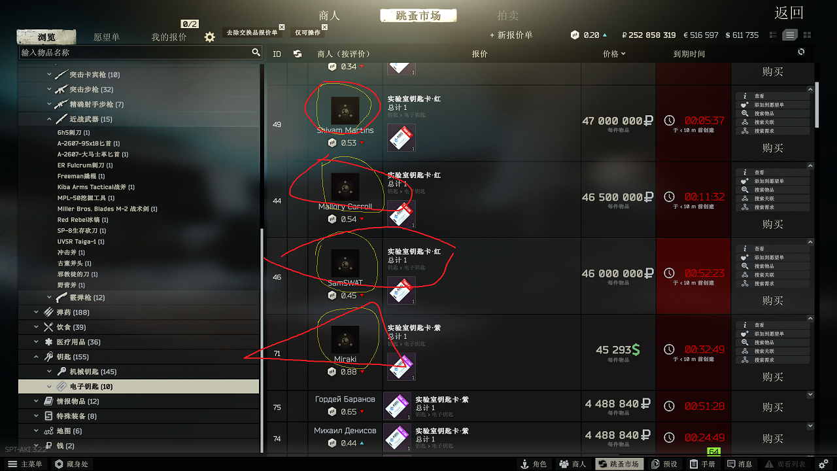This screenshot has width=837, height=471.
Task: Collapse the 钥匙 keys category
Action: pos(37,357)
